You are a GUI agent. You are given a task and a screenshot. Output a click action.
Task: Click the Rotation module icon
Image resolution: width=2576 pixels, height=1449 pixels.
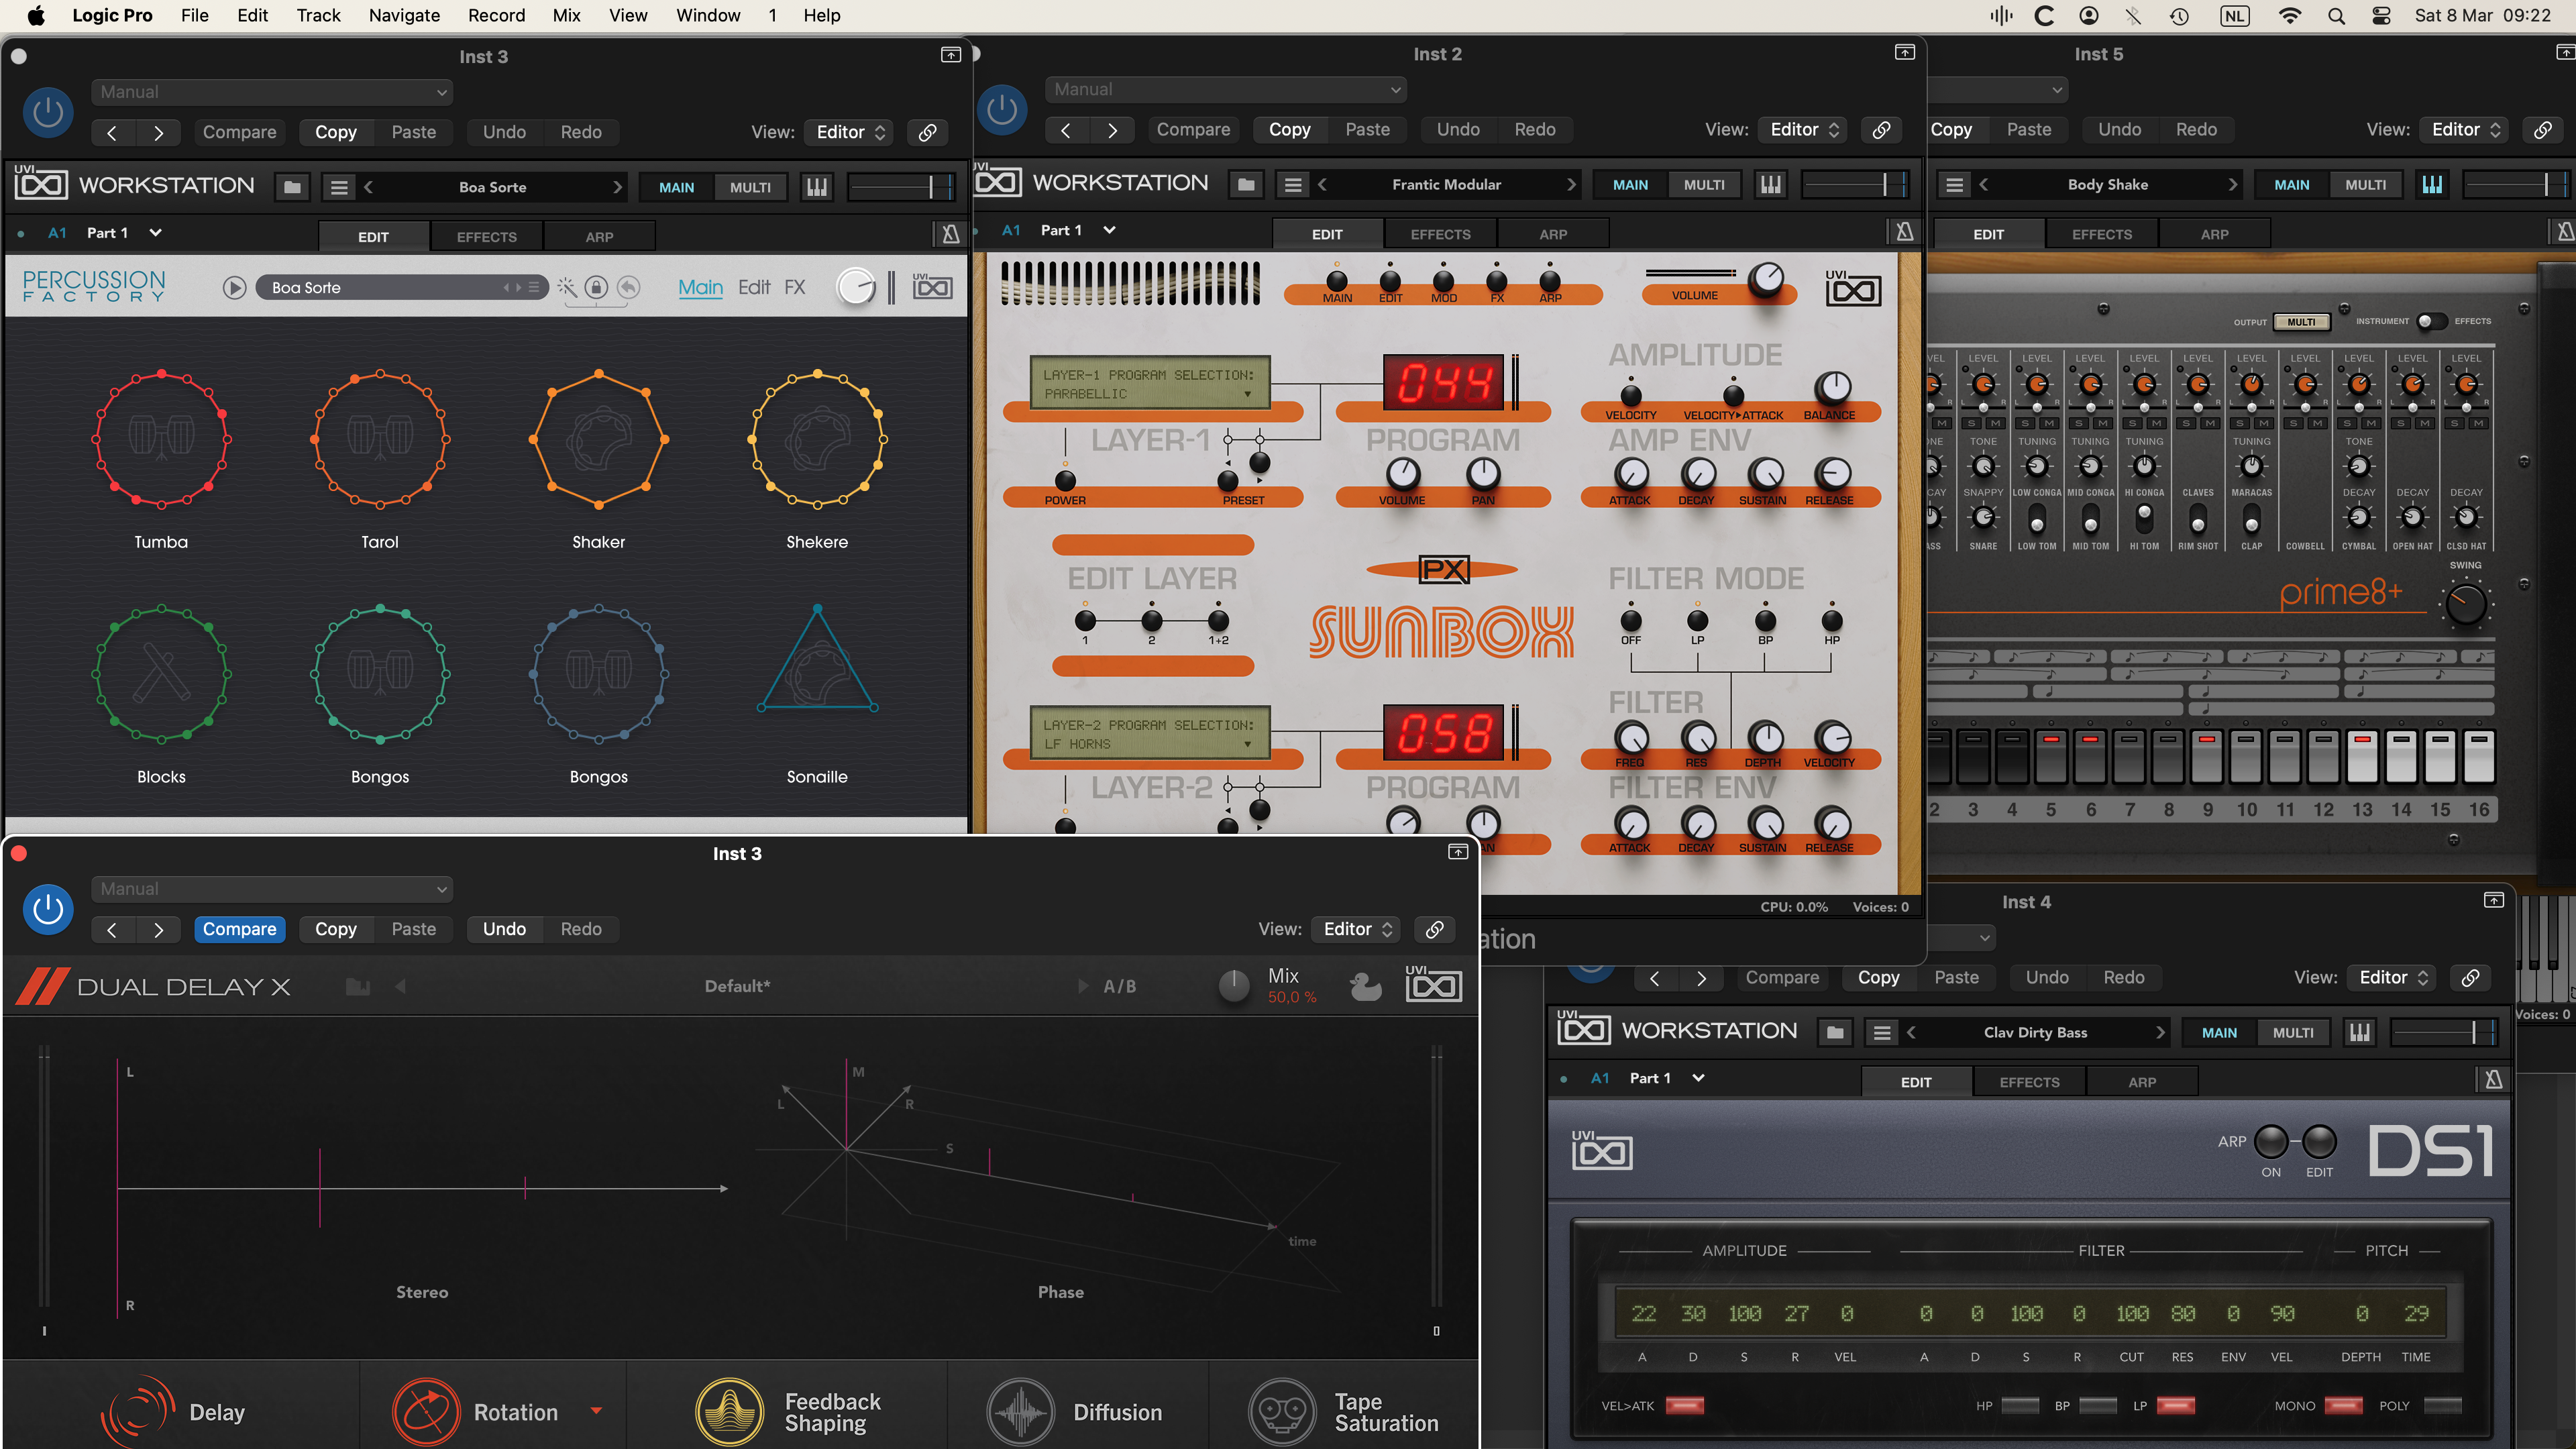click(426, 1411)
